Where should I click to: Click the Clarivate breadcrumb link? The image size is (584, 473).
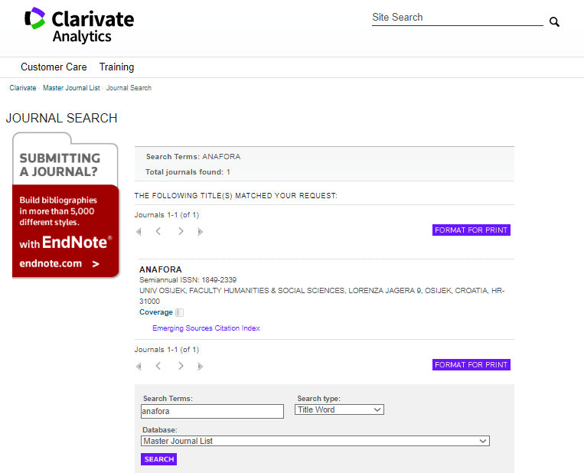23,88
